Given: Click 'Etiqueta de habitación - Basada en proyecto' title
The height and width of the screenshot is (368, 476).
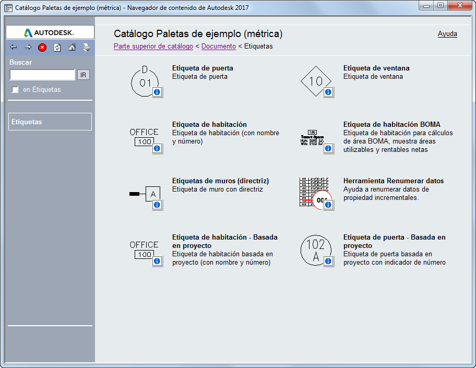Looking at the screenshot, I should click(x=224, y=241).
